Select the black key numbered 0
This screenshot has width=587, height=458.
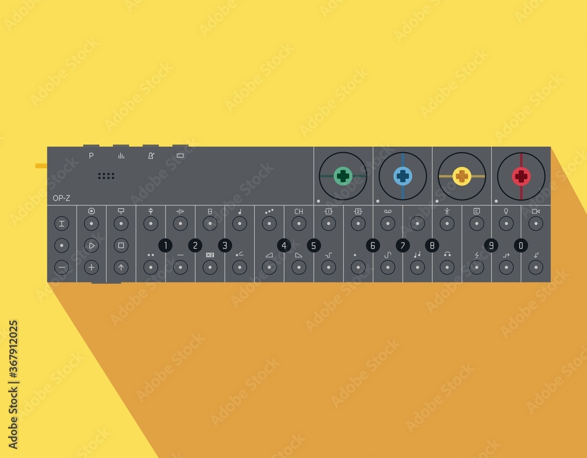click(x=521, y=245)
